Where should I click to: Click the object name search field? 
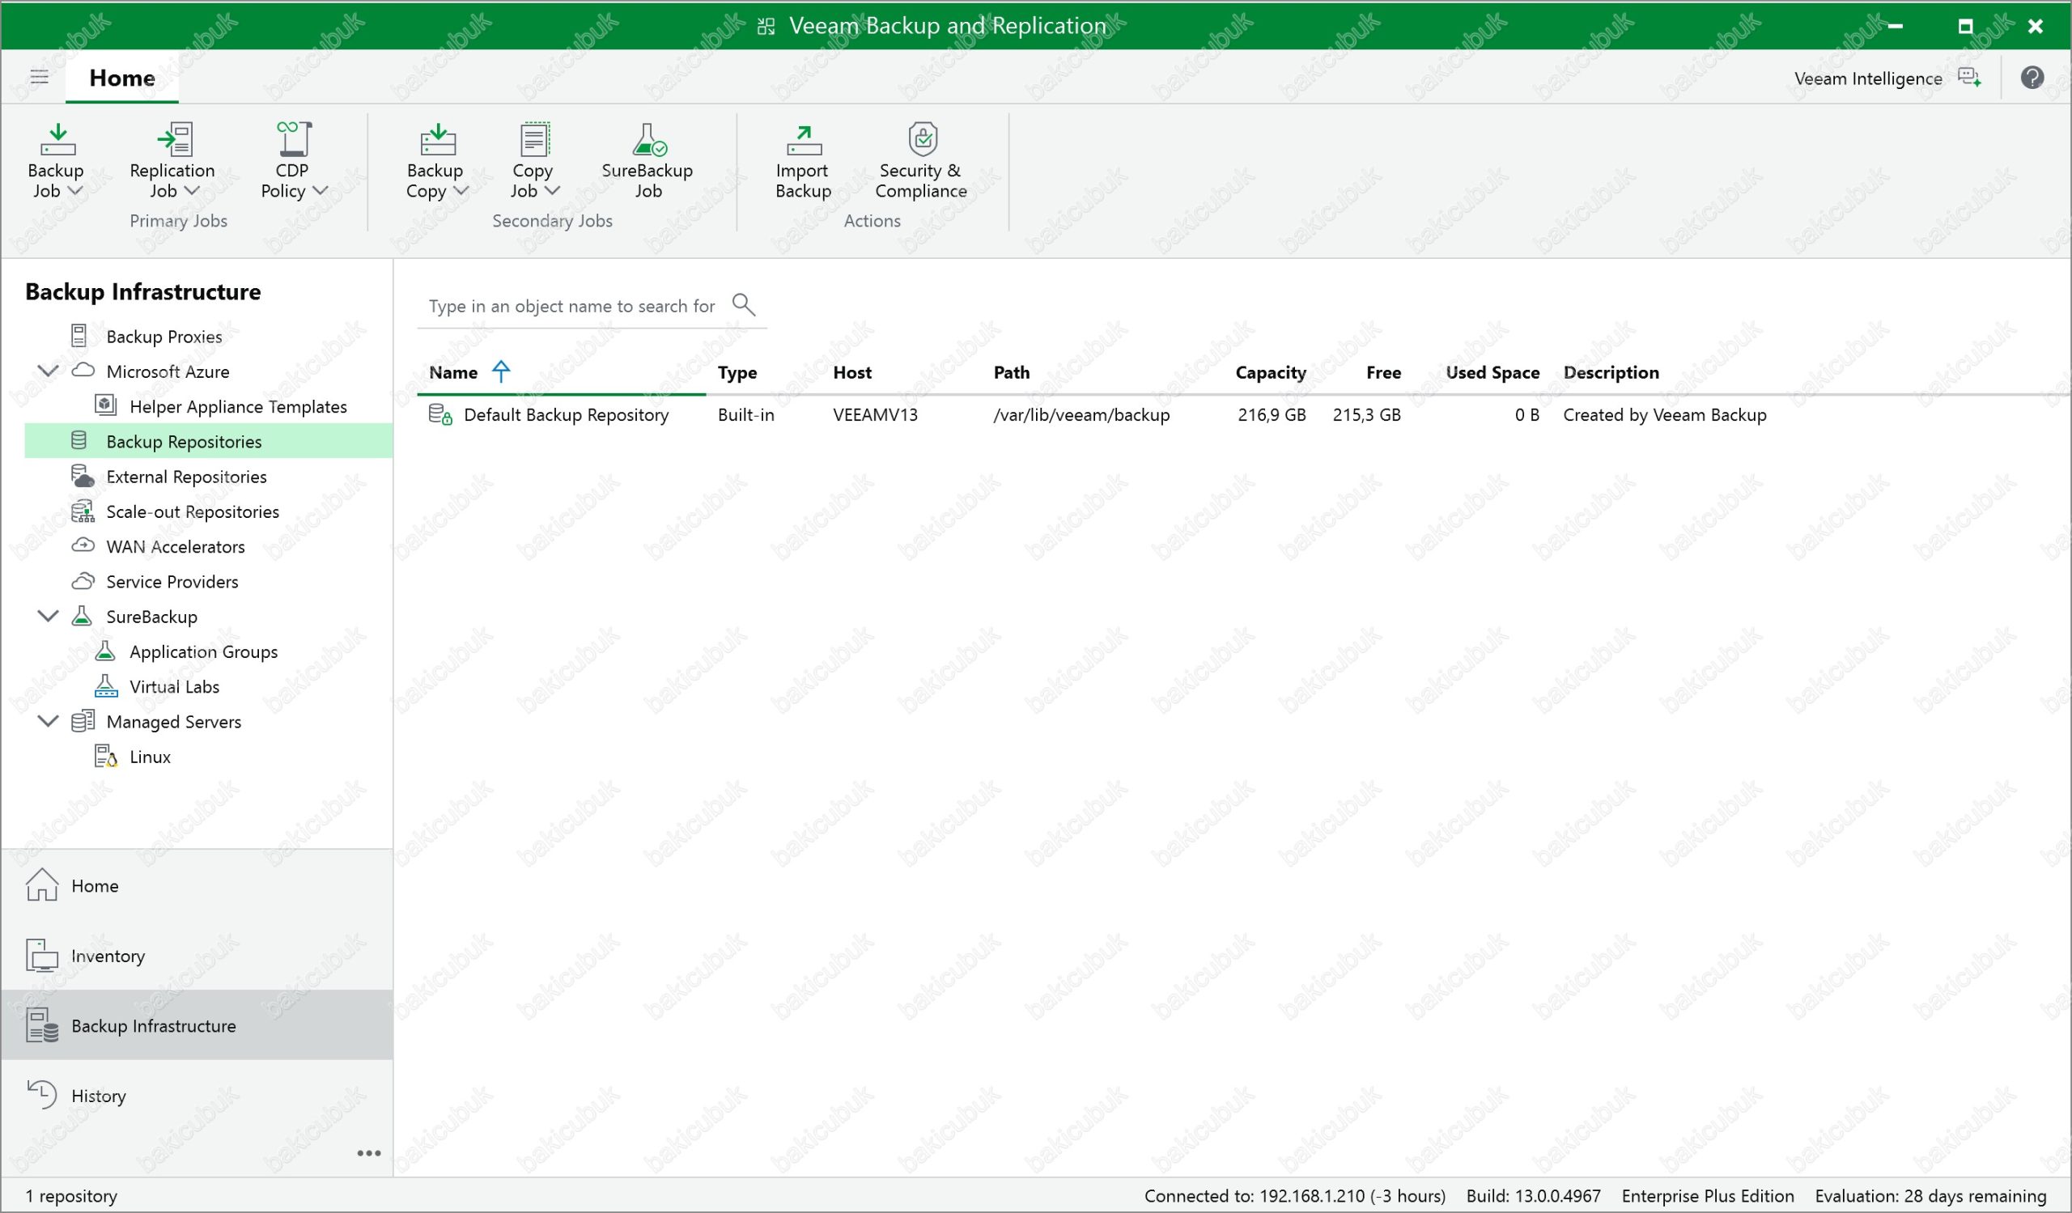571,306
